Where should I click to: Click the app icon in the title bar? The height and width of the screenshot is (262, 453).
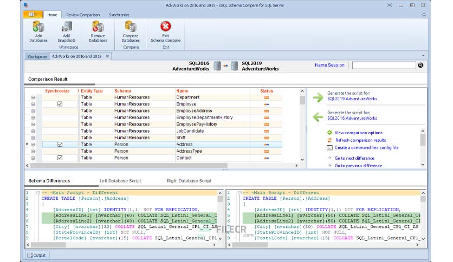point(26,5)
